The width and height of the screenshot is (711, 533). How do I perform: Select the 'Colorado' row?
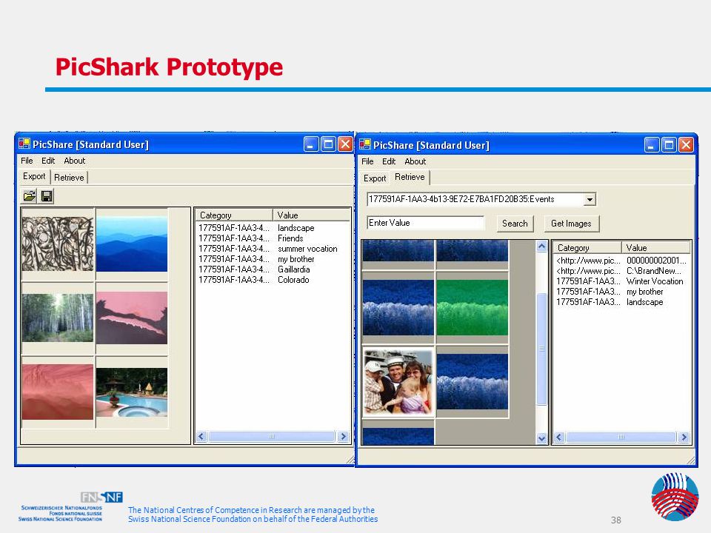273,280
